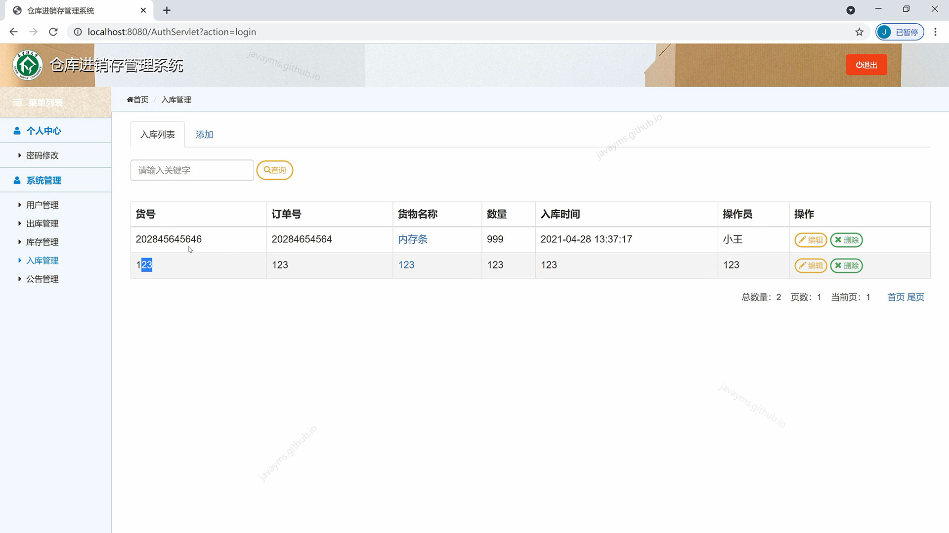Click the 已暂停 profile avatar button
This screenshot has width=949, height=533.
pyautogui.click(x=900, y=32)
